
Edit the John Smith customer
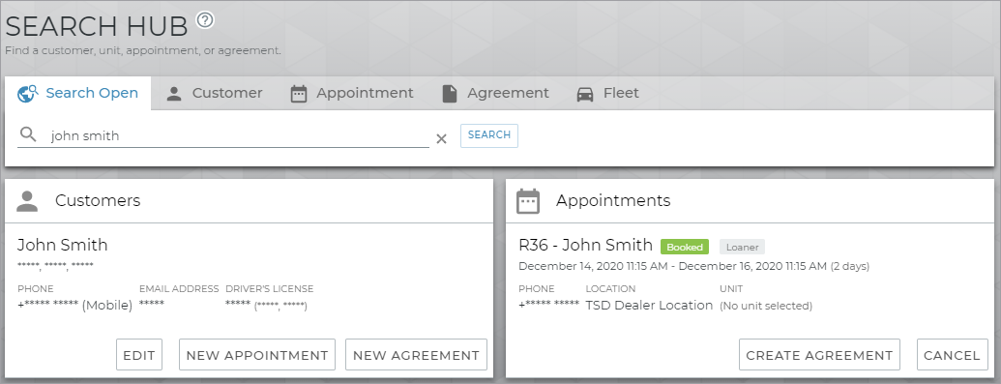point(139,355)
